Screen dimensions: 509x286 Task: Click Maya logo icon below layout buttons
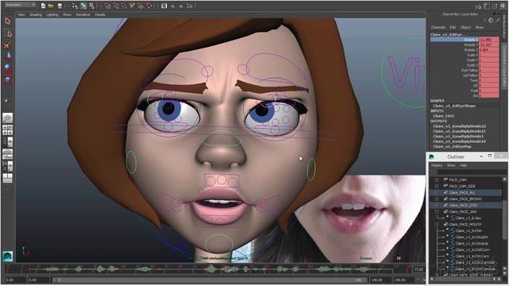(x=7, y=256)
